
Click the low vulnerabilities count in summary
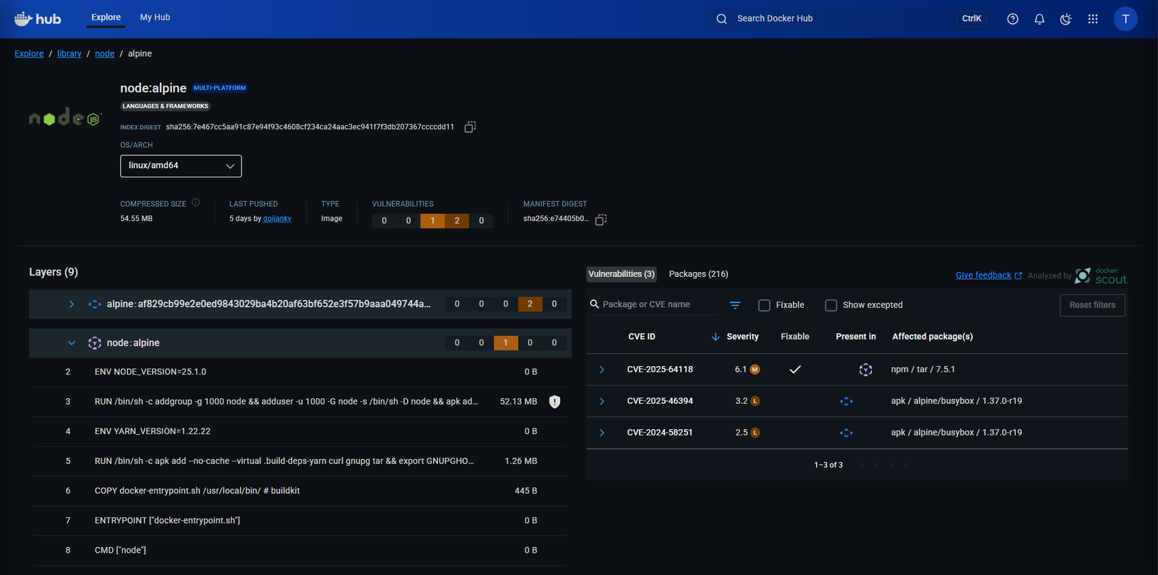click(457, 221)
